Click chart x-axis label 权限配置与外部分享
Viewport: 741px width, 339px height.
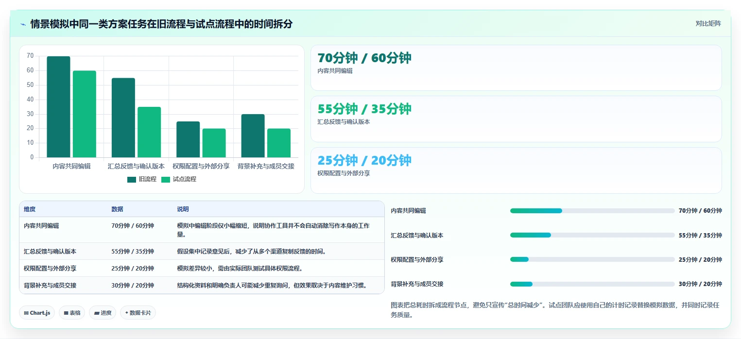click(x=201, y=166)
